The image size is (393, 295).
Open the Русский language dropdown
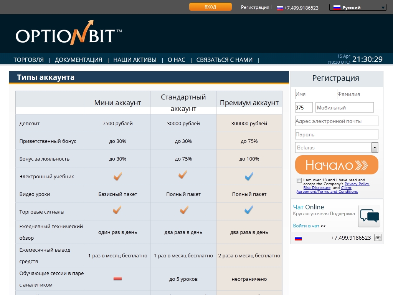tap(358, 8)
